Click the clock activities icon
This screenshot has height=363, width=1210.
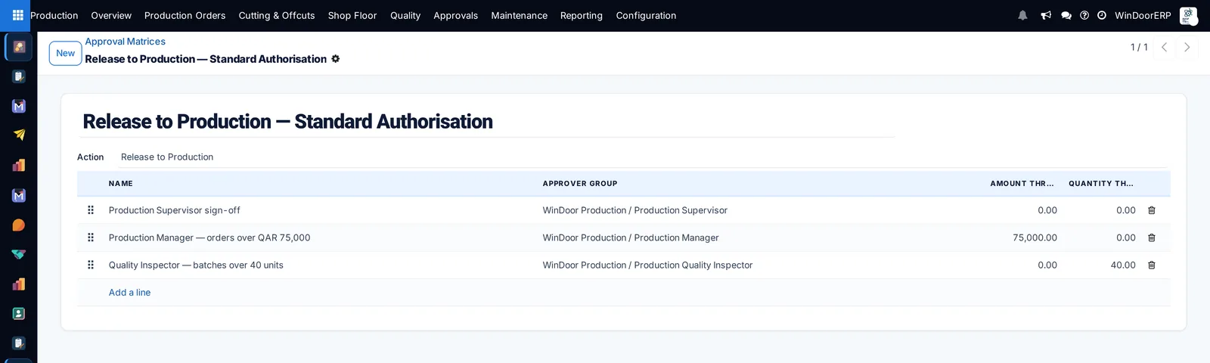pos(1102,15)
